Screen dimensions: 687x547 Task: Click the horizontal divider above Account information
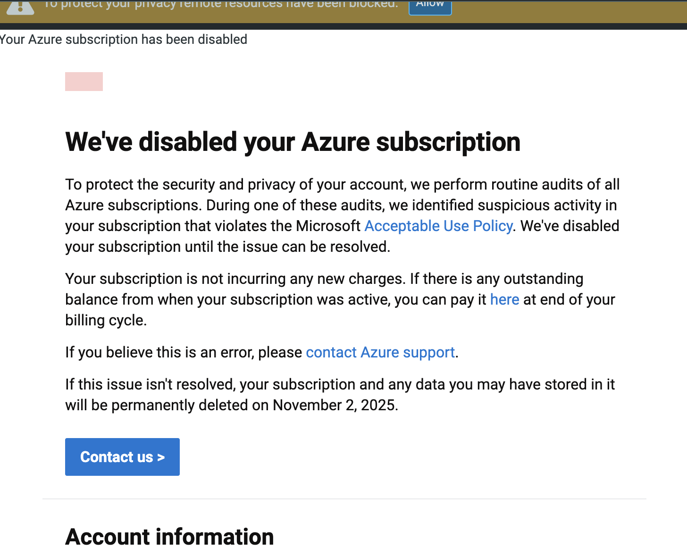point(344,499)
